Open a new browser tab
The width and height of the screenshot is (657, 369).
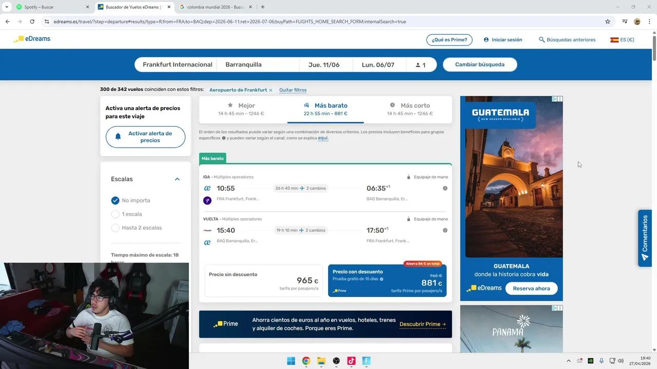[x=263, y=7]
